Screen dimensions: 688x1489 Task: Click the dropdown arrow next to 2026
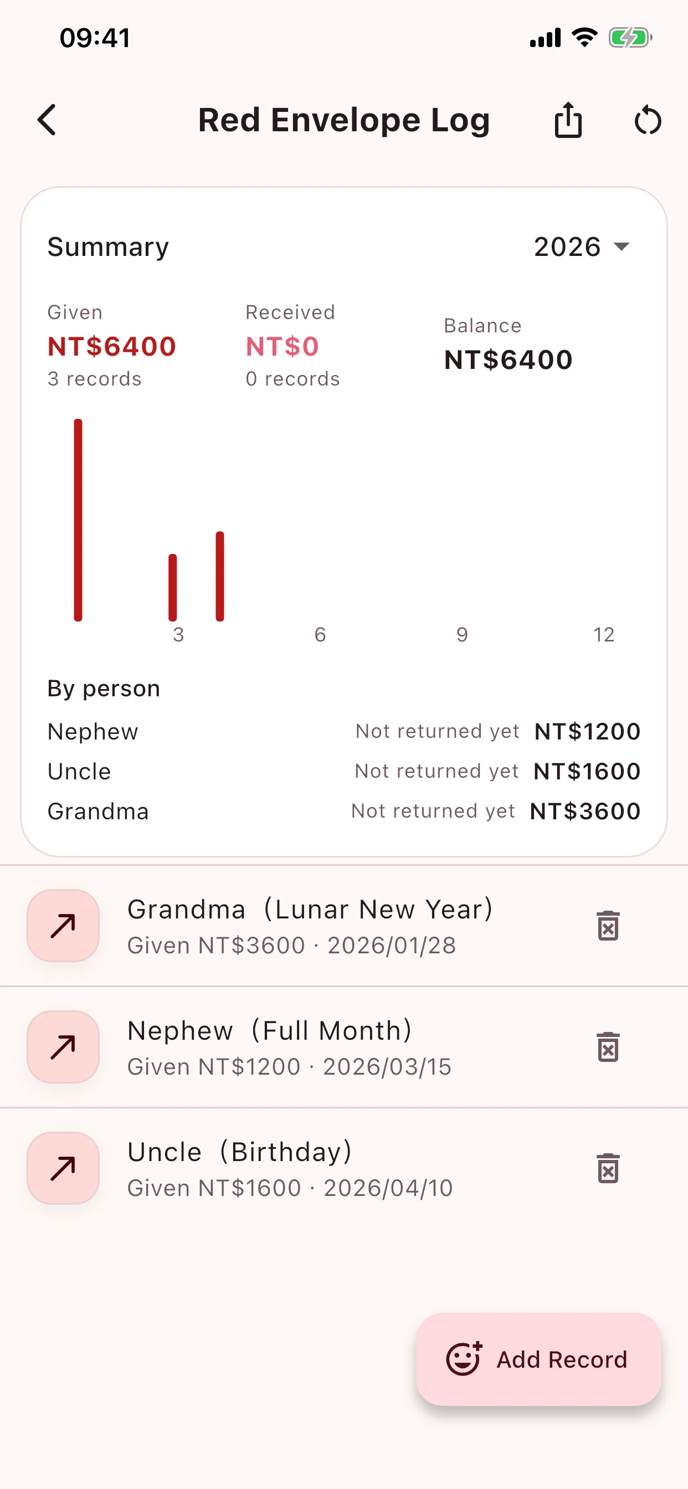(x=621, y=247)
